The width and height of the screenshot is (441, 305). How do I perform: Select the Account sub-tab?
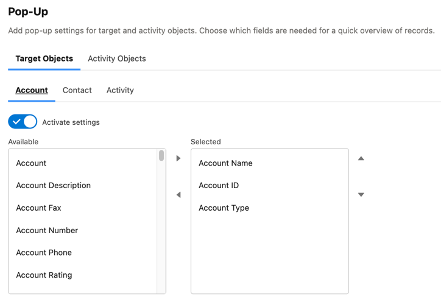[x=32, y=90]
